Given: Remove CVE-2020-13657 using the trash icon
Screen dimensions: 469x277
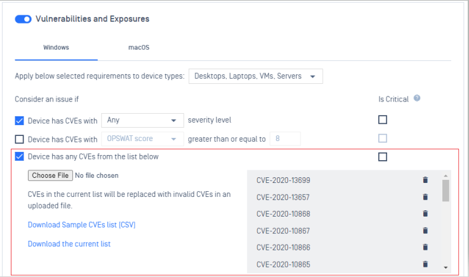Looking at the screenshot, I should coord(425,197).
